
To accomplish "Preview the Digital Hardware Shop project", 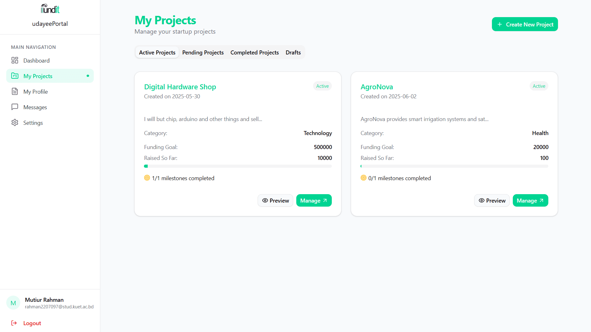I will click(x=275, y=200).
